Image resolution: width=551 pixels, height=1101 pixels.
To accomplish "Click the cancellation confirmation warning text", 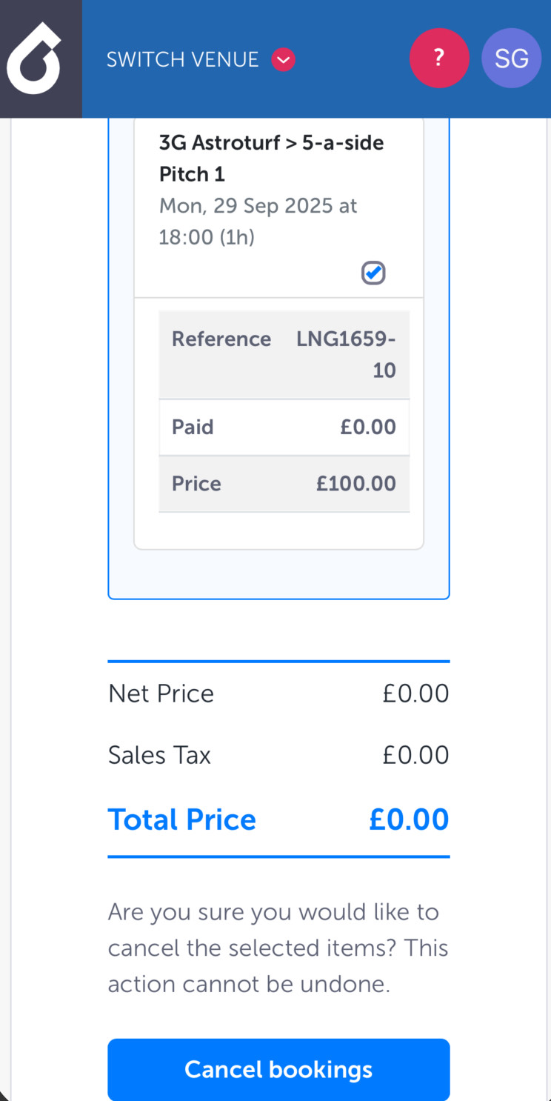I will coord(278,948).
